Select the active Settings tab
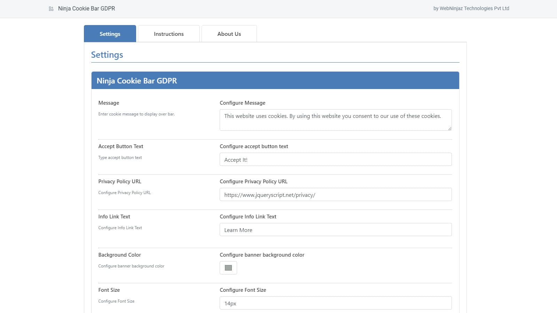557x313 pixels. (x=110, y=34)
